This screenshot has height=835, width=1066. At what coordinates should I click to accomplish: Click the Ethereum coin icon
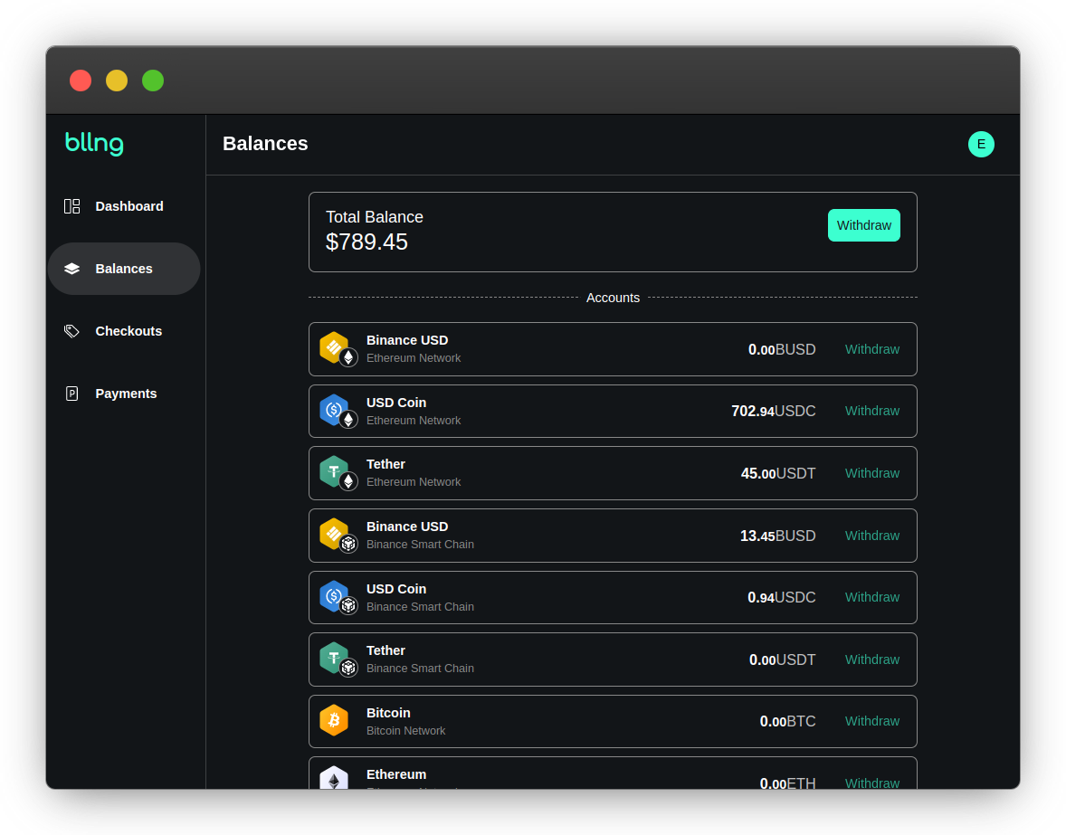(334, 778)
